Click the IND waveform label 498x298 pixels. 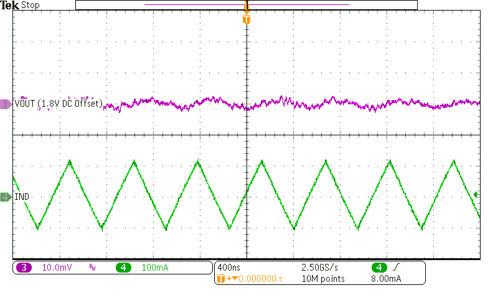[22, 197]
